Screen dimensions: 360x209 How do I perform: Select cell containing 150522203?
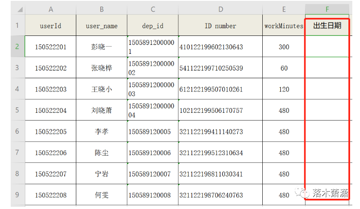51,89
